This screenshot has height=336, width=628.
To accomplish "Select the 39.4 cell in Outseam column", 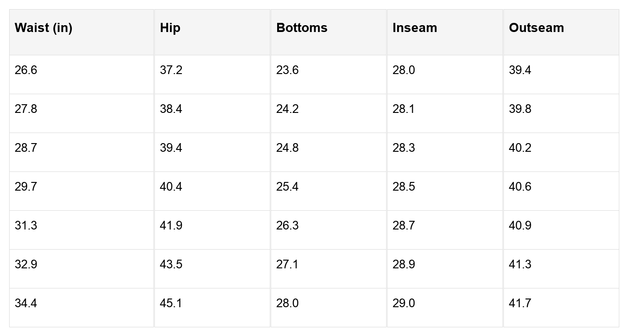I will click(x=520, y=70).
